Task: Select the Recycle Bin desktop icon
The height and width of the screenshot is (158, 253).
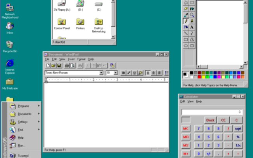Action: tap(10, 46)
